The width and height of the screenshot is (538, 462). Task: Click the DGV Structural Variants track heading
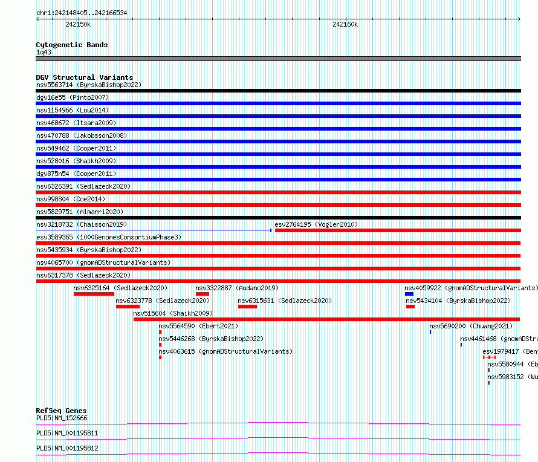pos(85,77)
